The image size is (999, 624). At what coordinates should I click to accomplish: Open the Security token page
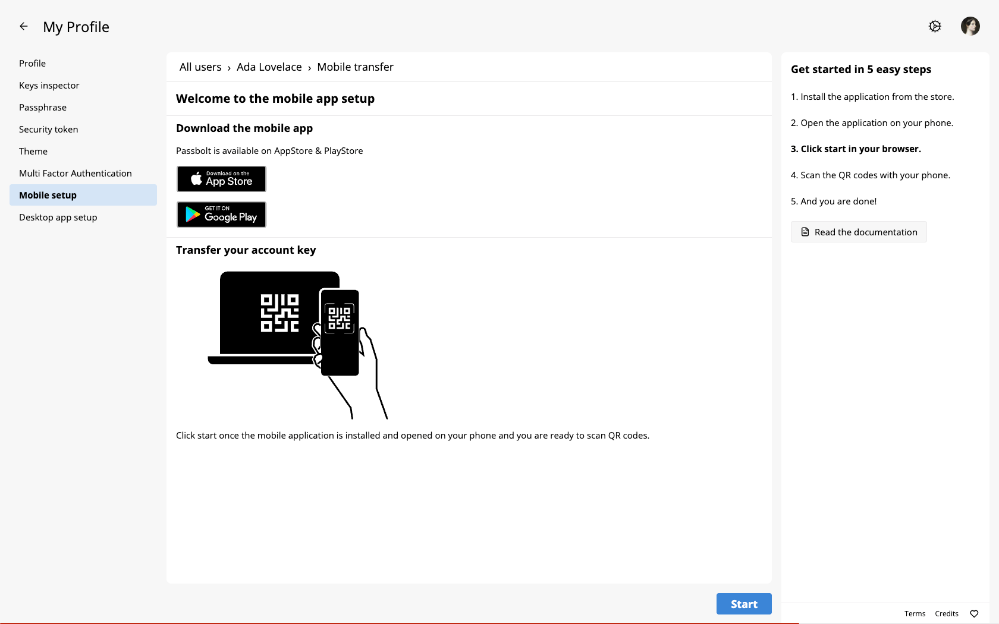(x=48, y=129)
